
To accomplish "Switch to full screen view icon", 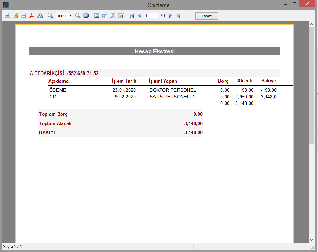I will (86, 16).
